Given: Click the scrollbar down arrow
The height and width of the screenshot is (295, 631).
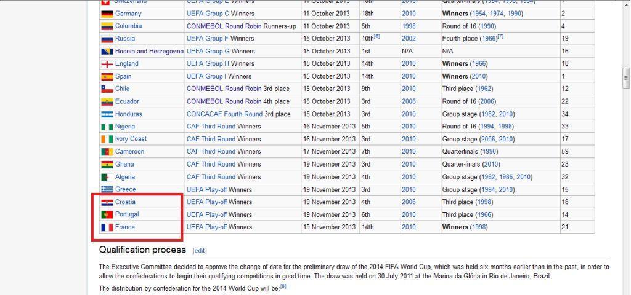Looking at the screenshot, I should tap(626, 290).
